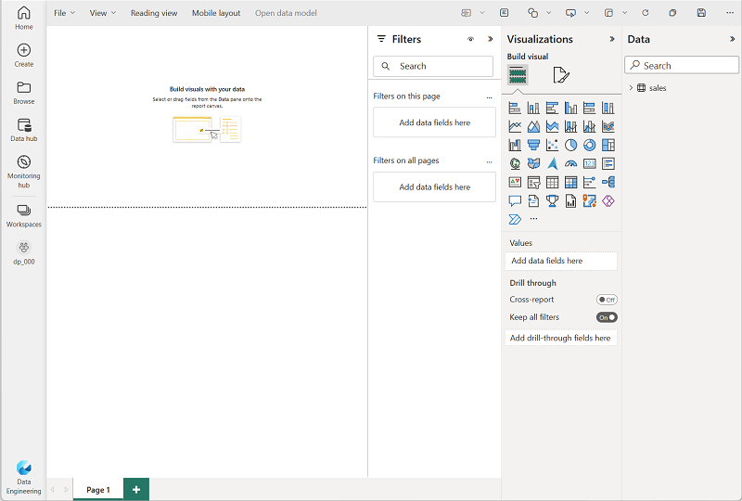742x501 pixels.
Task: Select the trophy metrics visual
Action: (x=552, y=200)
